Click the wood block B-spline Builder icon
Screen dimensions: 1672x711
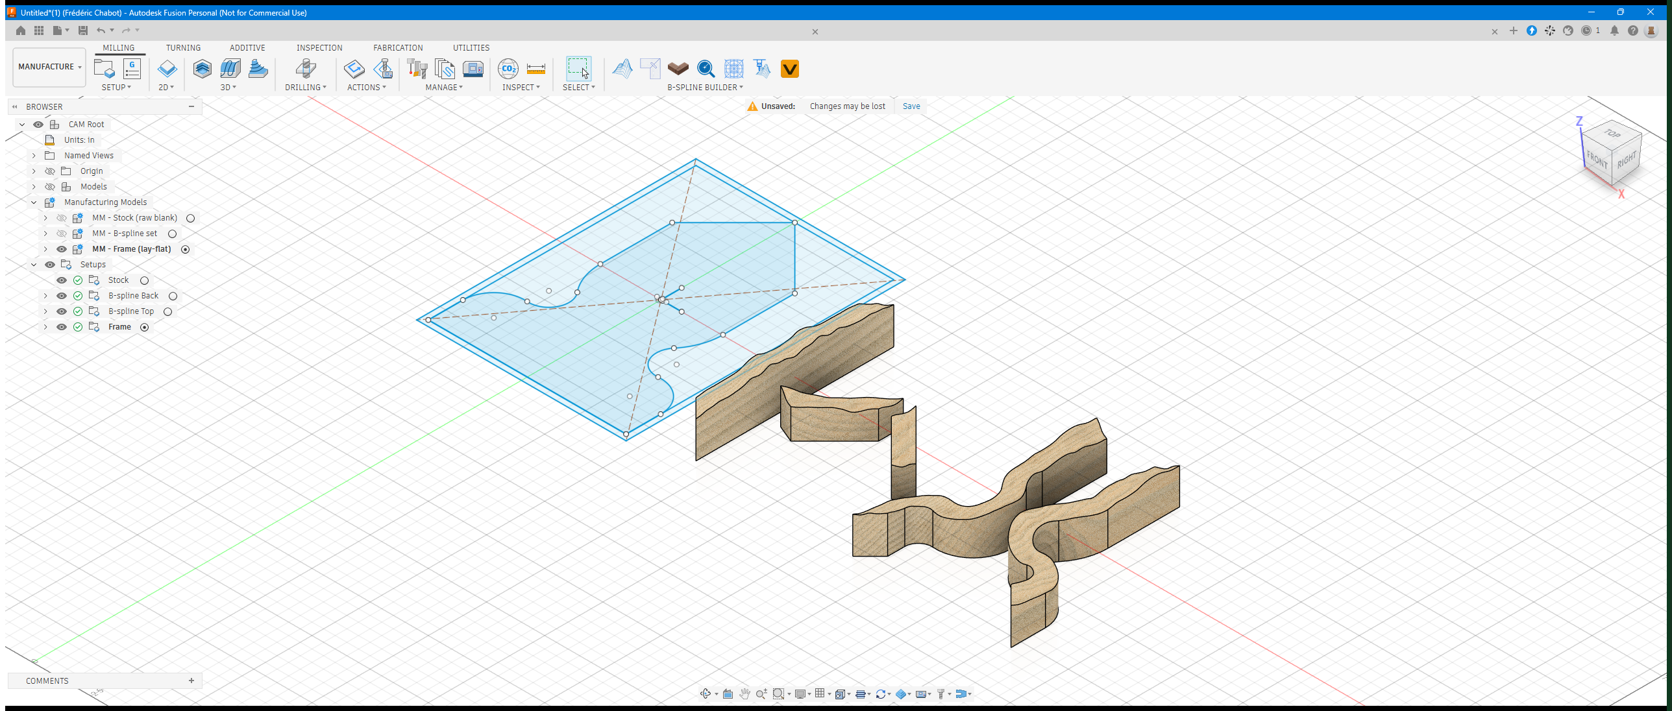(678, 68)
